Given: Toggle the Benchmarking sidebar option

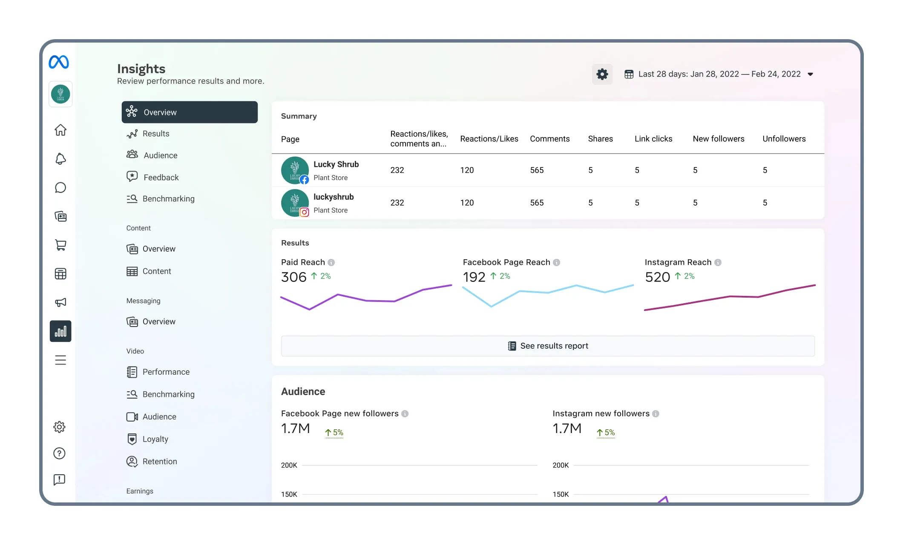Looking at the screenshot, I should (x=168, y=199).
